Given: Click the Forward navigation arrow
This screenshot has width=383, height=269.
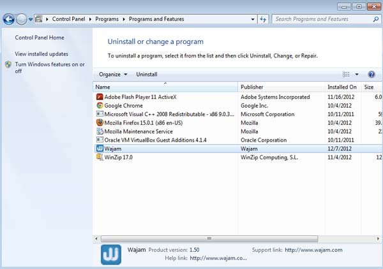Looking at the screenshot, I should pos(22,19).
